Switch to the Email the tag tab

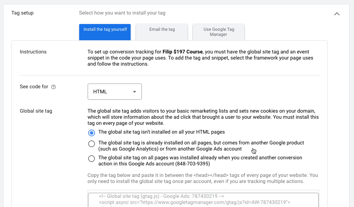pos(162,32)
